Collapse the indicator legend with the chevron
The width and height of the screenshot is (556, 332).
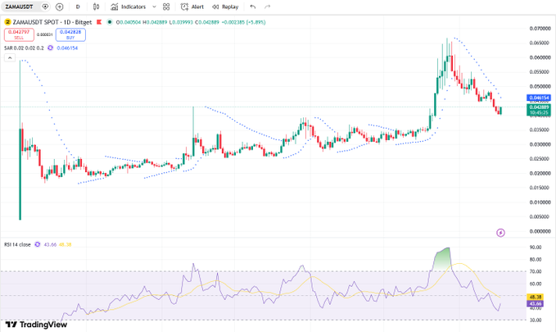tap(10, 58)
